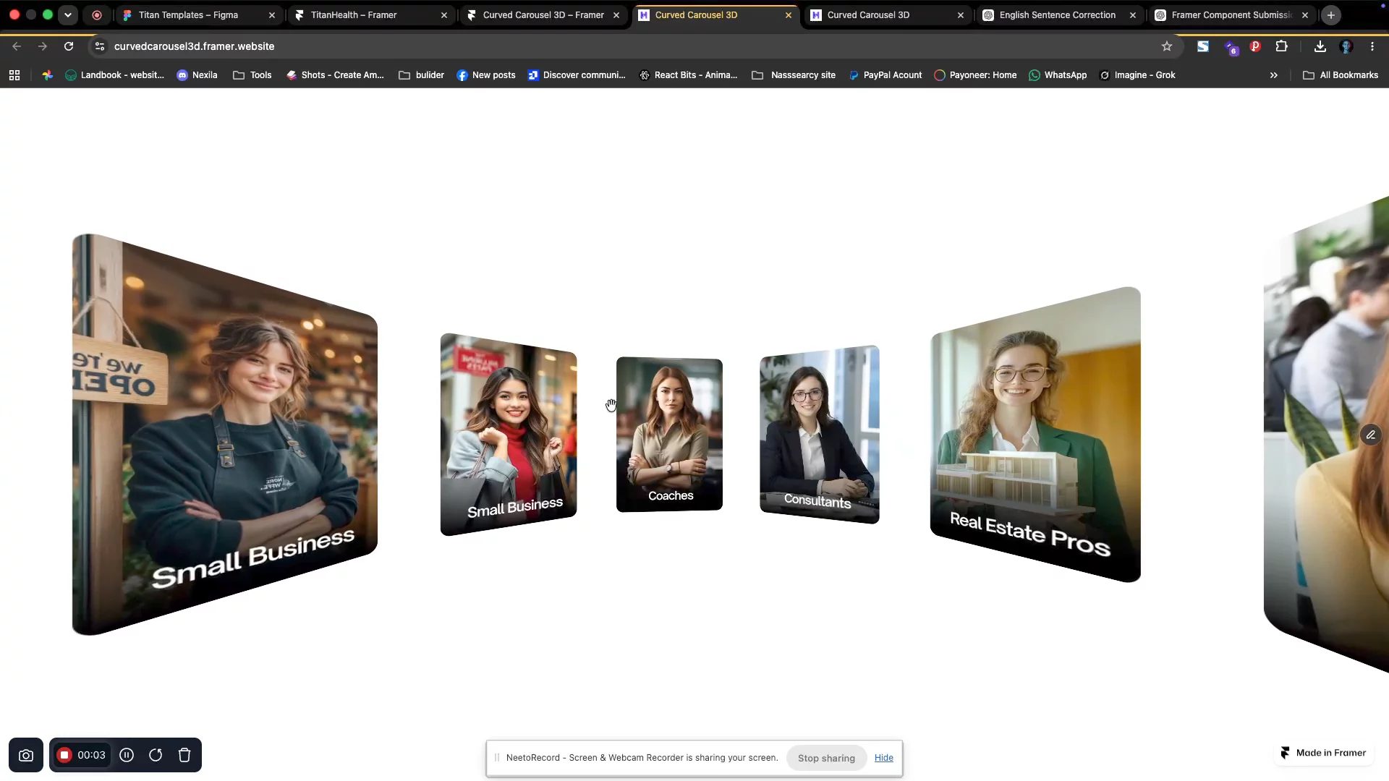Restart the recording with circular arrow
1389x781 pixels.
tap(156, 755)
